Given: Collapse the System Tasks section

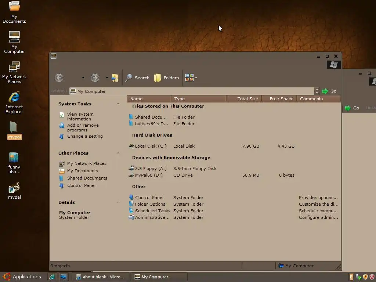Looking at the screenshot, I should pos(118,104).
